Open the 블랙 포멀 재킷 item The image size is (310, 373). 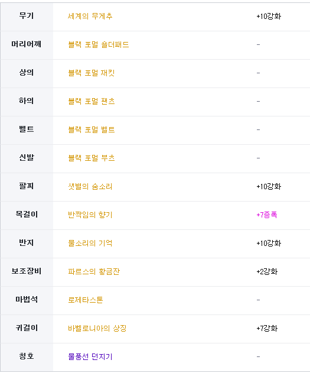91,73
